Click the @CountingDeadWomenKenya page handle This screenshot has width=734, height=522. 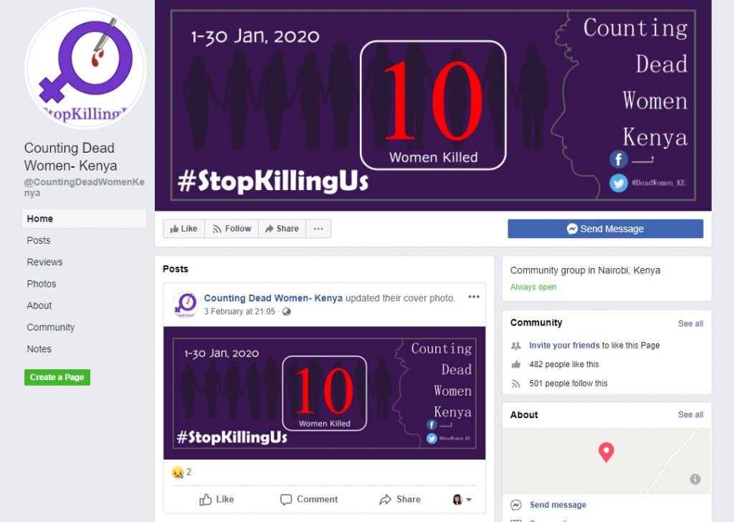[x=85, y=187]
